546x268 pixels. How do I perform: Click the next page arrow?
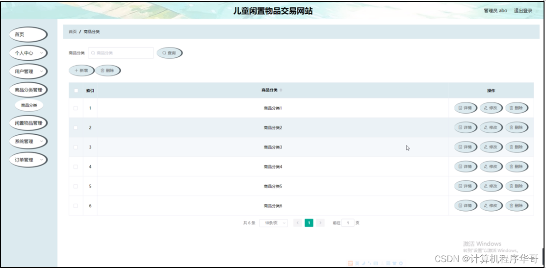point(320,223)
